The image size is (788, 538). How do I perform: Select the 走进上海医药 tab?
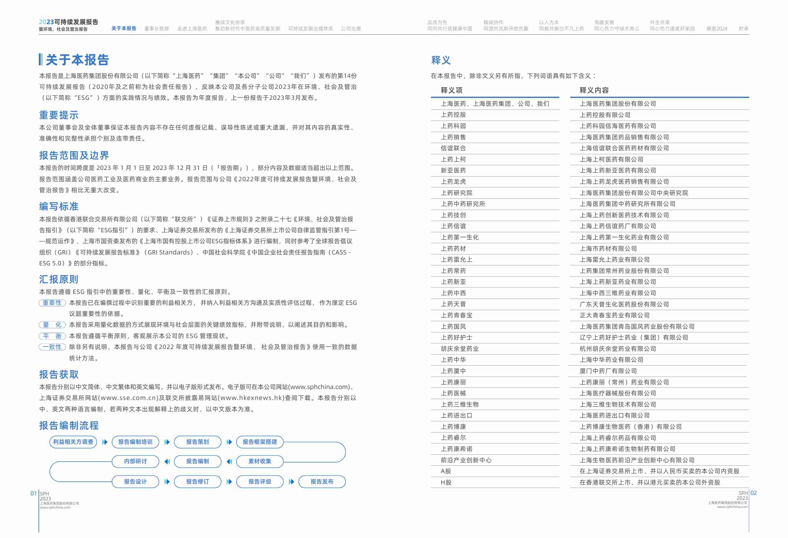click(192, 29)
